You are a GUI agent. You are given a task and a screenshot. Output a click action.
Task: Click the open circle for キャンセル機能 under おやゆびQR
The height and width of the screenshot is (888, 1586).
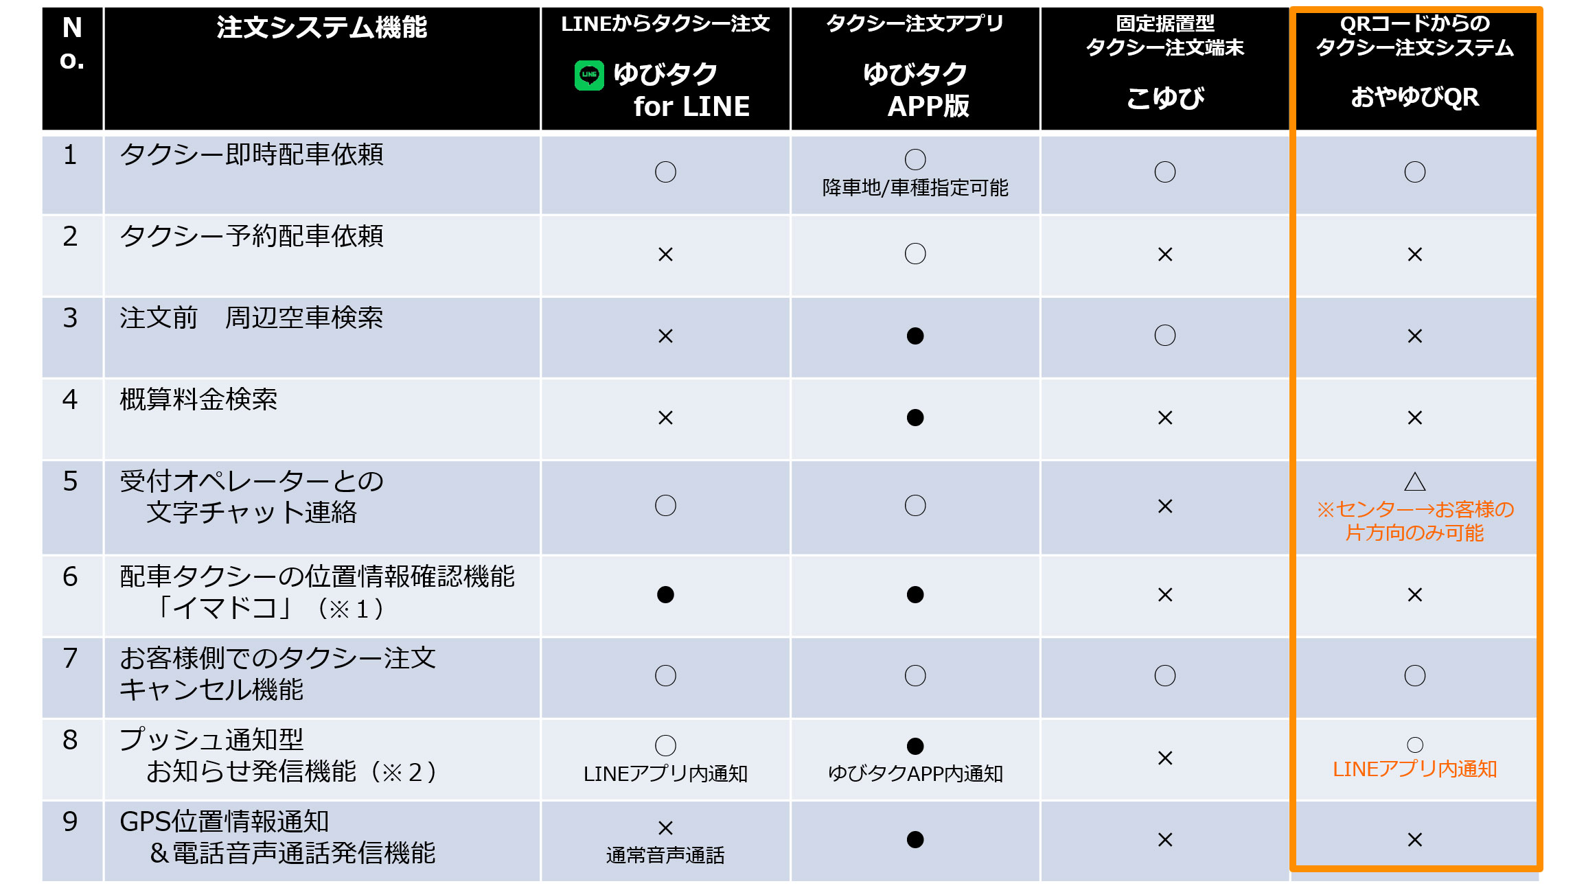coord(1414,675)
